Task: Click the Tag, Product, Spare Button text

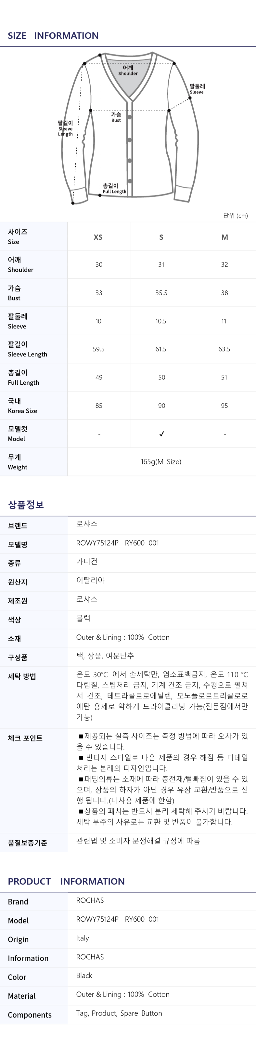Action: (x=119, y=1013)
